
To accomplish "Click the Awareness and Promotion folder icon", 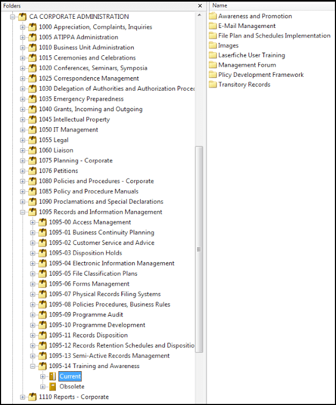I will [x=213, y=16].
